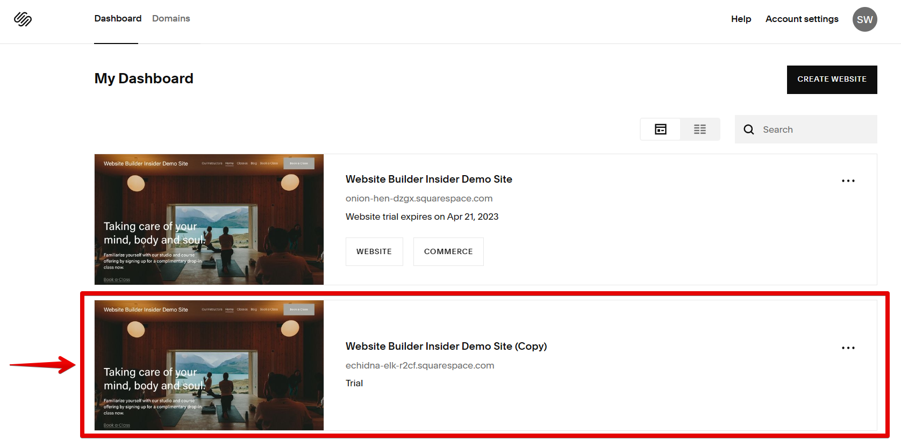Open Account settings
901x440 pixels.
coord(802,19)
